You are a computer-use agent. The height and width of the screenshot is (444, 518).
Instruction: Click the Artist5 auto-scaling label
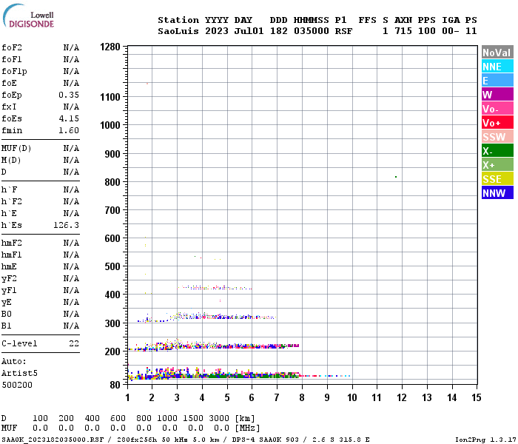19,373
